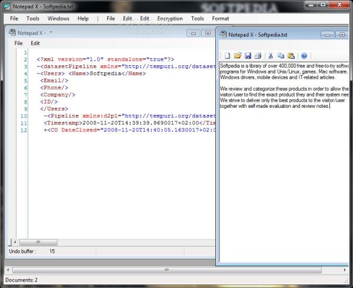The width and height of the screenshot is (353, 288).
Task: Click scroll-left arrow of XML editor scrollbar
Action: click(x=15, y=242)
